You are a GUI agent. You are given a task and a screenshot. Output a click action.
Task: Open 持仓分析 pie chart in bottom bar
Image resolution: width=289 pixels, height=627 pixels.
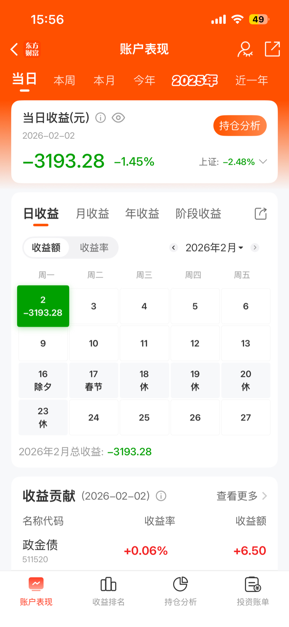coord(181,591)
